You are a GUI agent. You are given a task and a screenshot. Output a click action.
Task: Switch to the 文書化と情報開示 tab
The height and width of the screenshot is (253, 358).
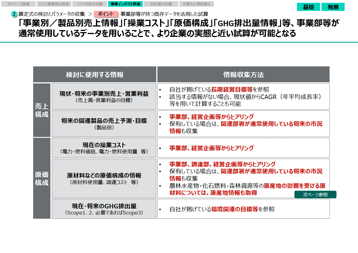pos(197,4)
